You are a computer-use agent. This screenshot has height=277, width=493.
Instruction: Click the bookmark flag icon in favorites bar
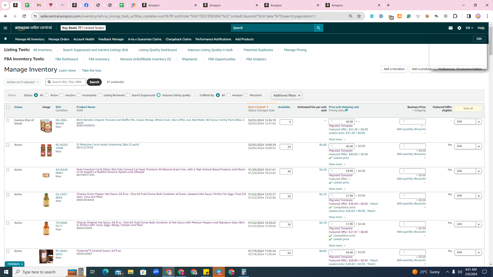pos(6,39)
